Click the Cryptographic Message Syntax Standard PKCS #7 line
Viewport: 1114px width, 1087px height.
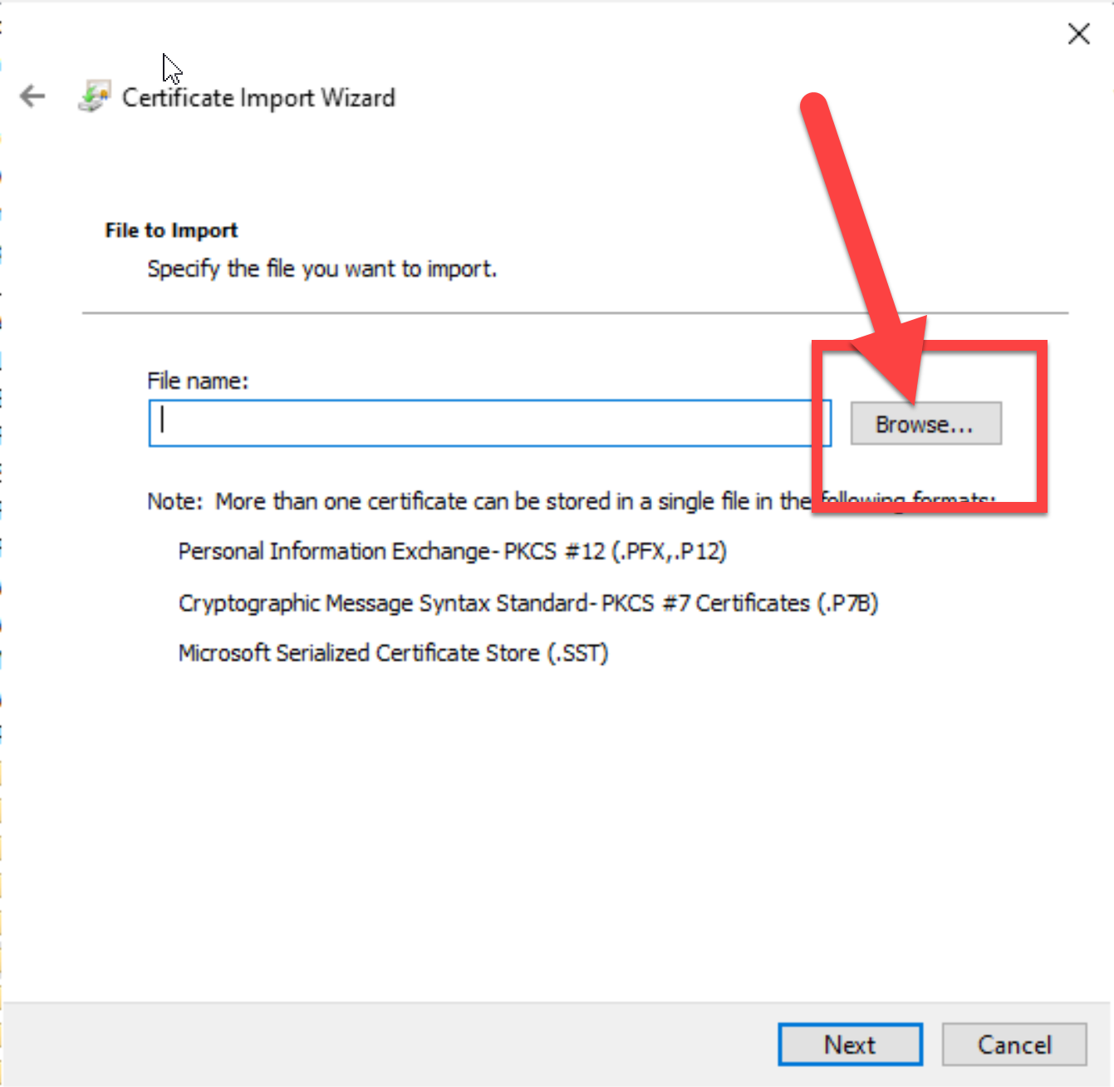tap(528, 603)
